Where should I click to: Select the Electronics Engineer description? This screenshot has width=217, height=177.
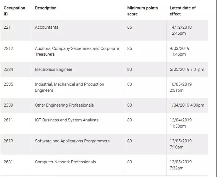(x=53, y=69)
